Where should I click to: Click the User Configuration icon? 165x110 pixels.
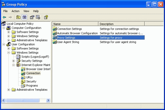click(x=8, y=44)
